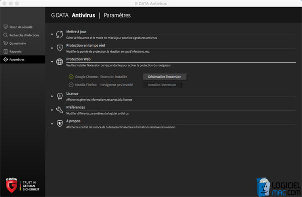The width and height of the screenshot is (302, 197).
Task: Click the 'Modifier la portée de protection' description
Action: click(x=108, y=52)
